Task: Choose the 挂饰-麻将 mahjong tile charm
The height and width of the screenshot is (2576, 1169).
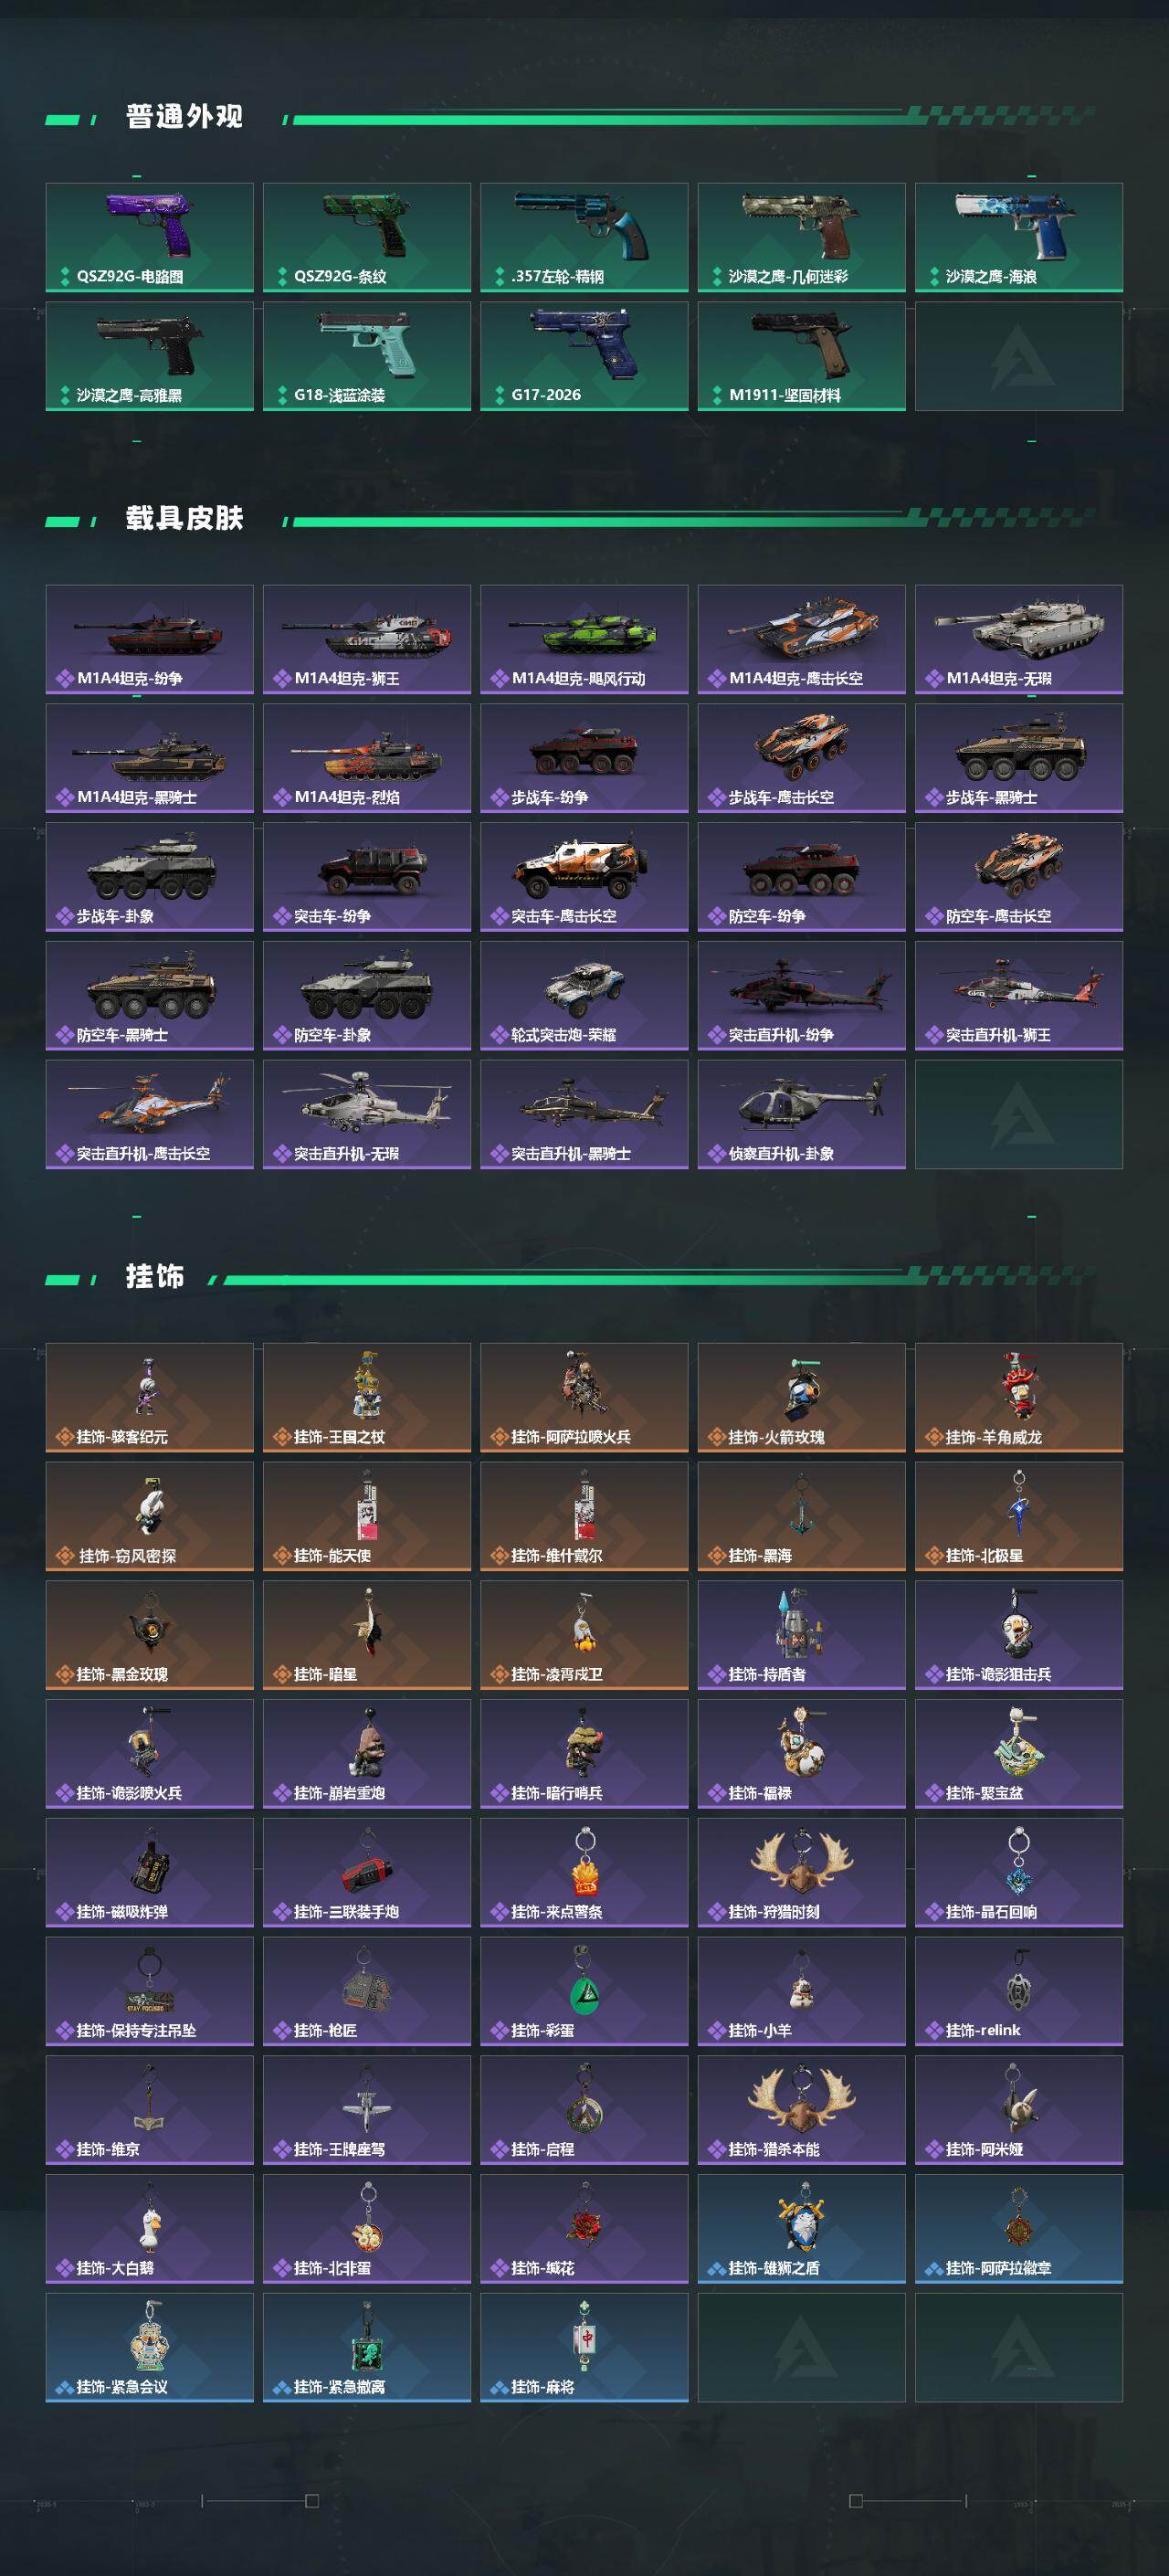Action: pos(584,2348)
